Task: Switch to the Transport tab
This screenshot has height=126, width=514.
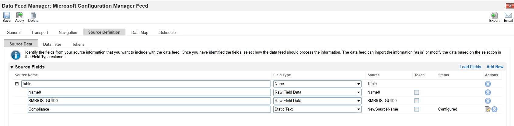Action: pyautogui.click(x=40, y=32)
